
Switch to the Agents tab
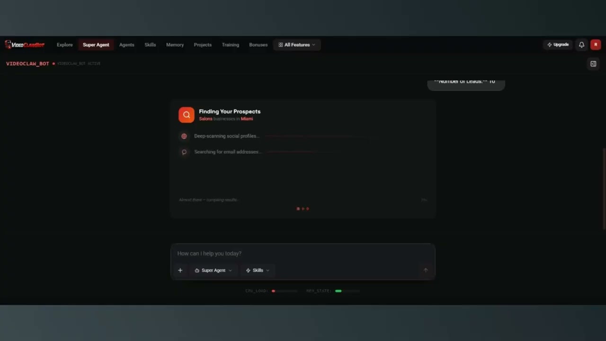127,45
